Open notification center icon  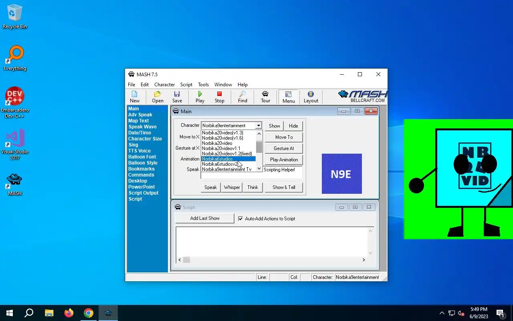501,313
